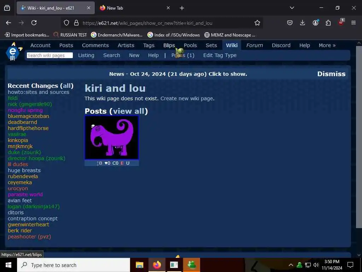
Task: Click the Windows taskbar search box
Action: (74, 265)
